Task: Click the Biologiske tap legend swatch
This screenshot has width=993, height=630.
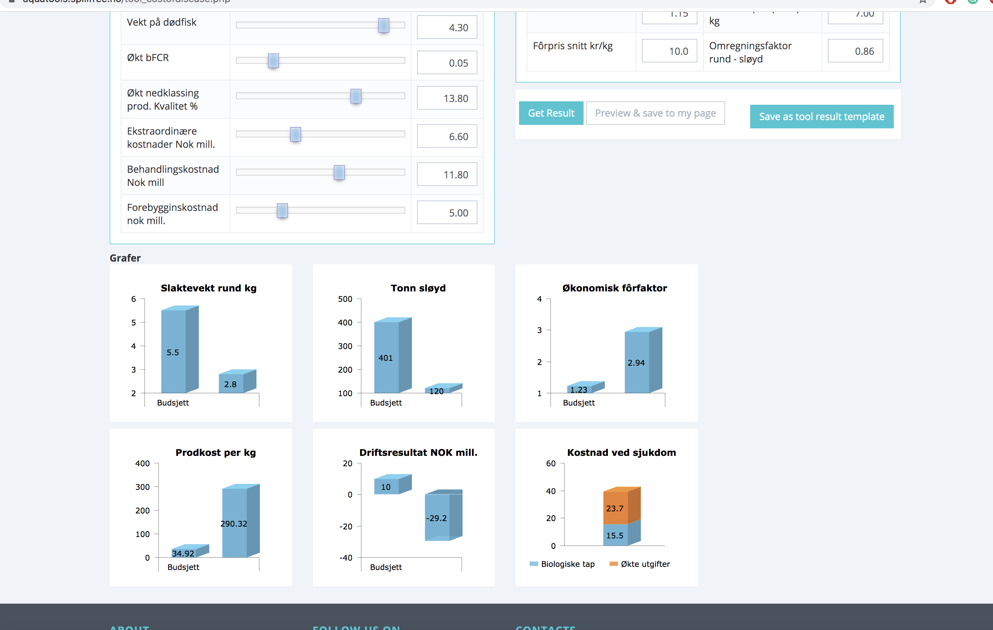Action: click(534, 564)
